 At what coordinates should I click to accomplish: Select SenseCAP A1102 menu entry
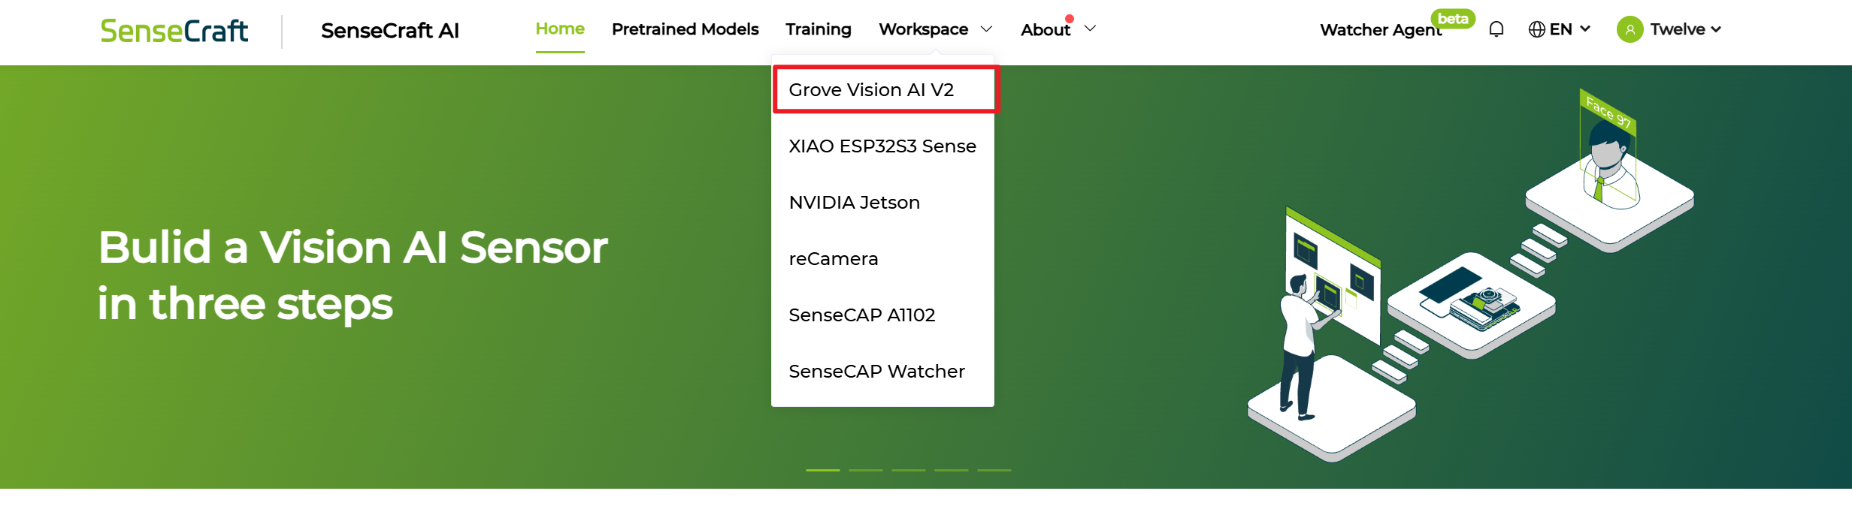click(861, 315)
